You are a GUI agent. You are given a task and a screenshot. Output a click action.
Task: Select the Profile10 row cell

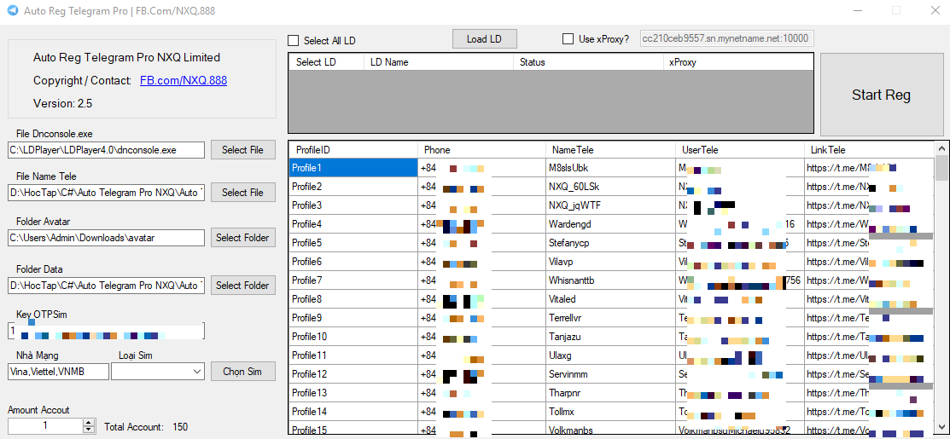tap(353, 336)
